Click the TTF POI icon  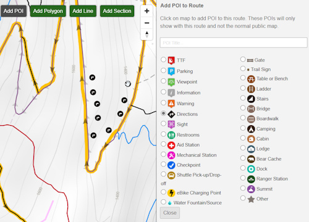[171, 60]
